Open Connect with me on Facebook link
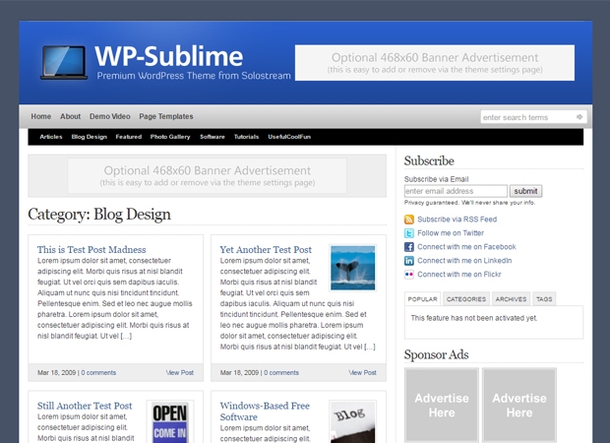610x443 pixels. point(466,247)
